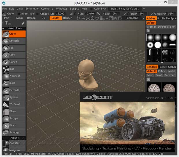Screen dimensions: 179x157
Task: Select the Cut Off adjust tool
Action: (14, 143)
